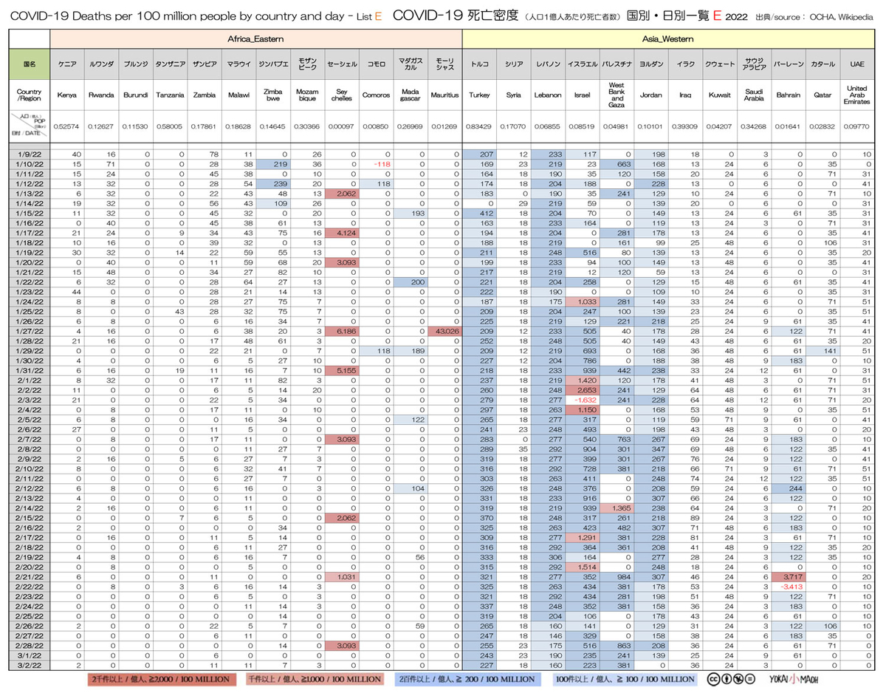Click the Asia_Western region header

[x=669, y=38]
